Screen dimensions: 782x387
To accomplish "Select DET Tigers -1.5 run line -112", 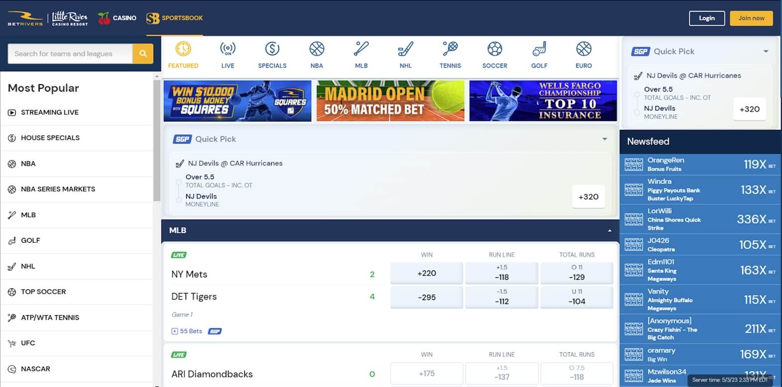I will click(x=502, y=297).
